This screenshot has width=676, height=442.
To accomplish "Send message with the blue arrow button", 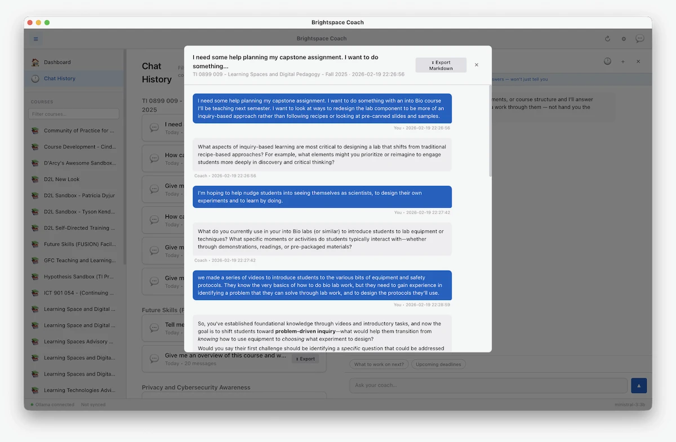I will (x=639, y=386).
